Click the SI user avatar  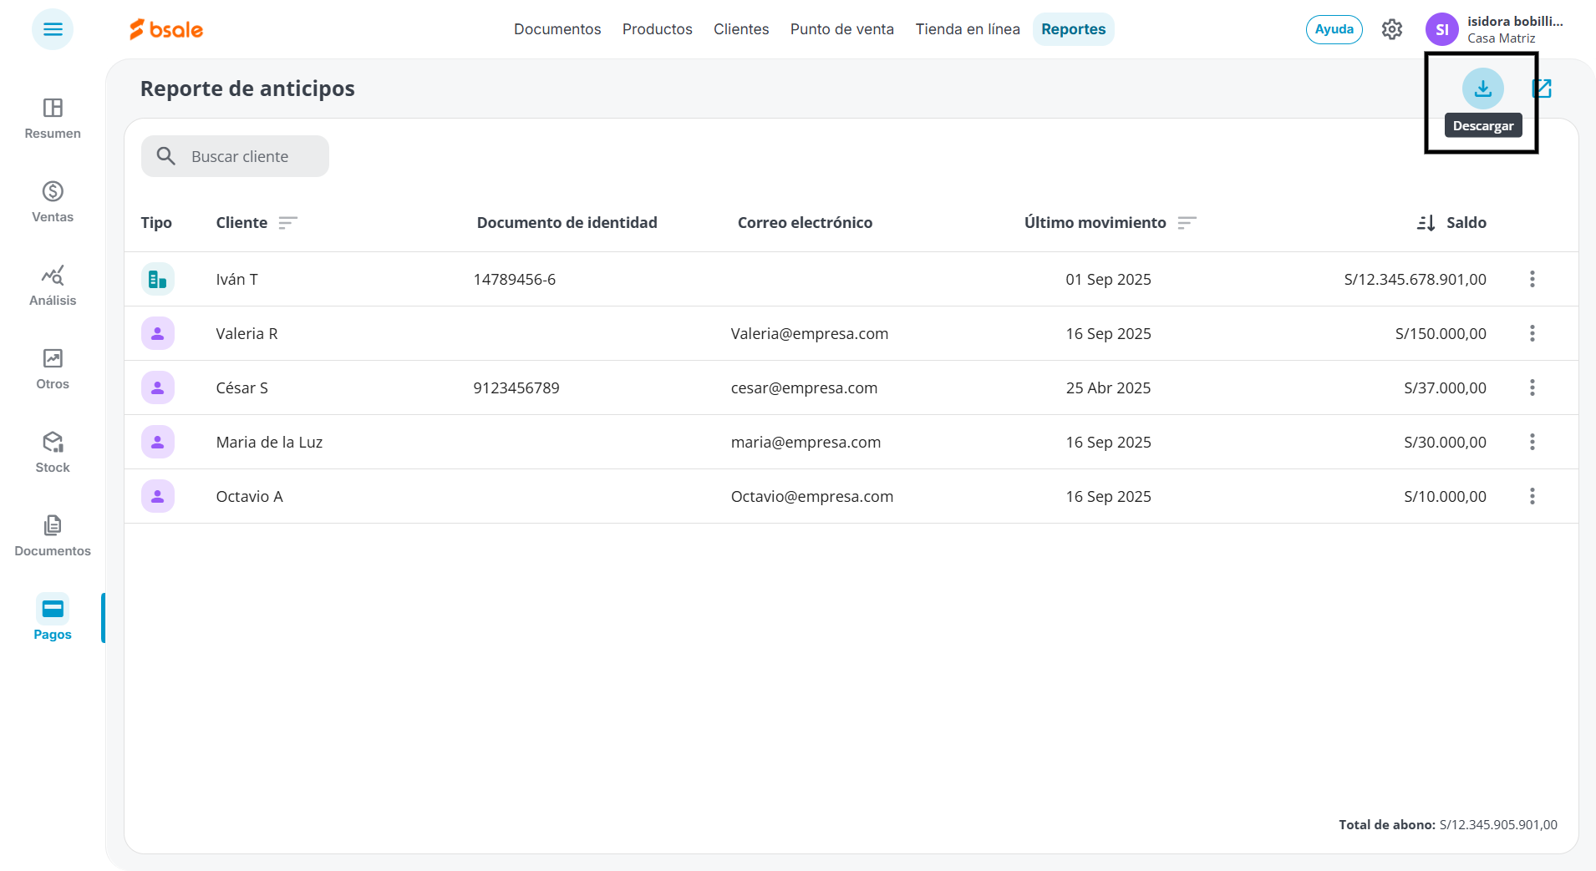tap(1441, 29)
